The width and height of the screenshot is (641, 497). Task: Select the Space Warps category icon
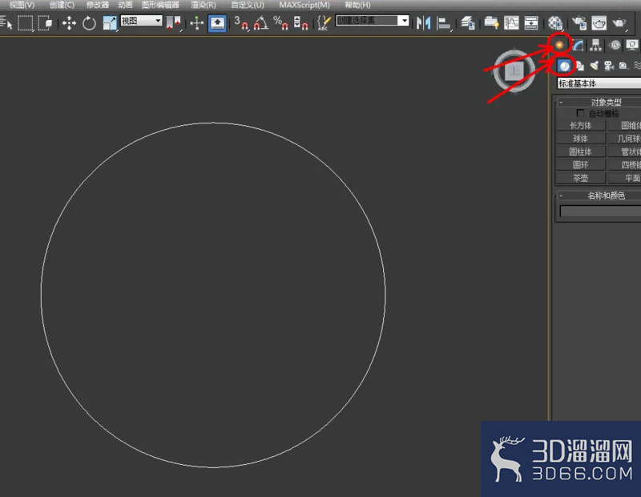click(637, 66)
